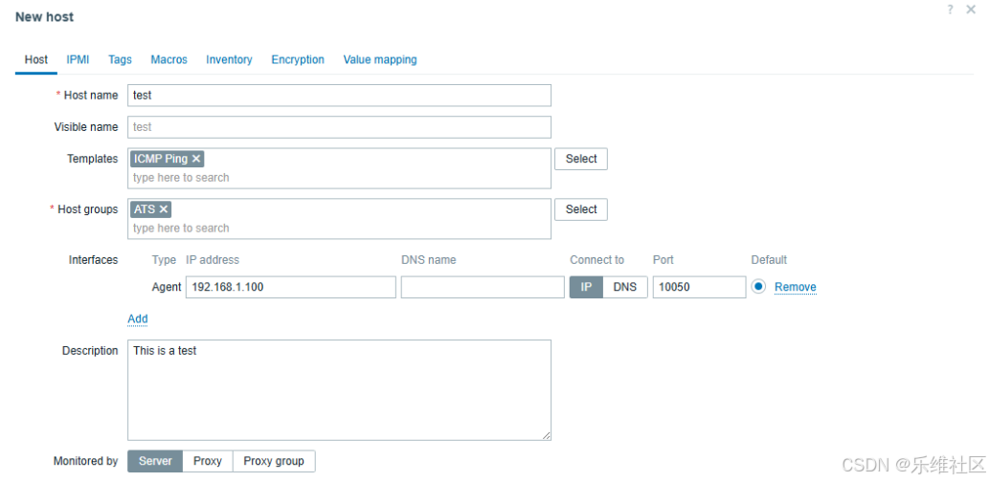Add a new interface

[138, 318]
